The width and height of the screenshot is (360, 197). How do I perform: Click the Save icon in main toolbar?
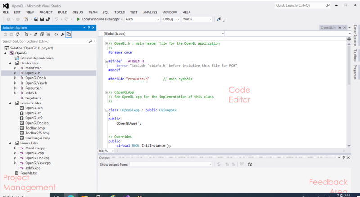click(42, 19)
